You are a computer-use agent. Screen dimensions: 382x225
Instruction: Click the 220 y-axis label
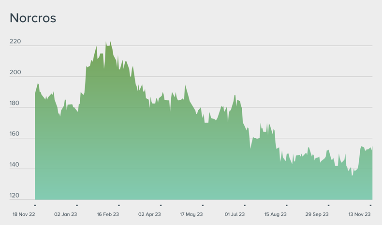[15, 42]
